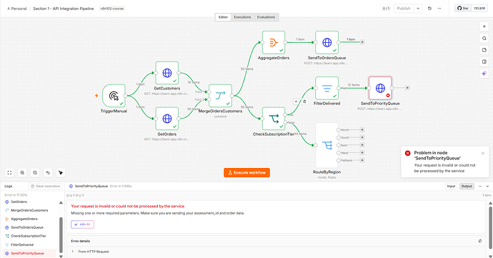Open Publish dropdown arrow
493x258 pixels.
pos(418,9)
